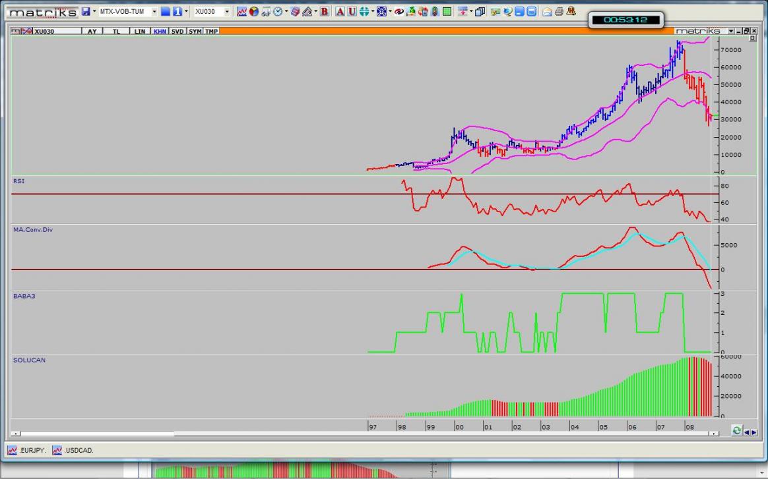Click the printer icon in toolbar
The image size is (768, 479).
click(560, 12)
